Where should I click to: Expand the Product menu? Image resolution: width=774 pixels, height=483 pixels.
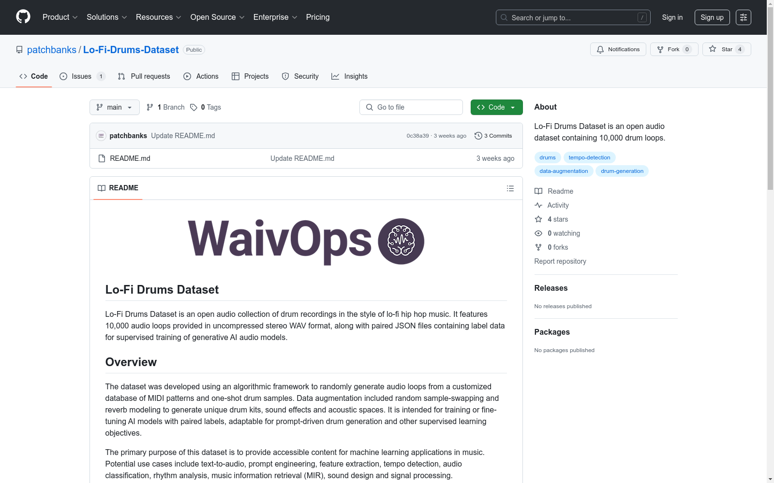[60, 17]
